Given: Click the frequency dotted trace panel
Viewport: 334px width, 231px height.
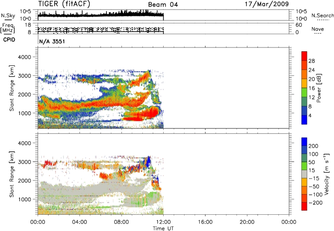Looking at the screenshot, I should 163,28.
